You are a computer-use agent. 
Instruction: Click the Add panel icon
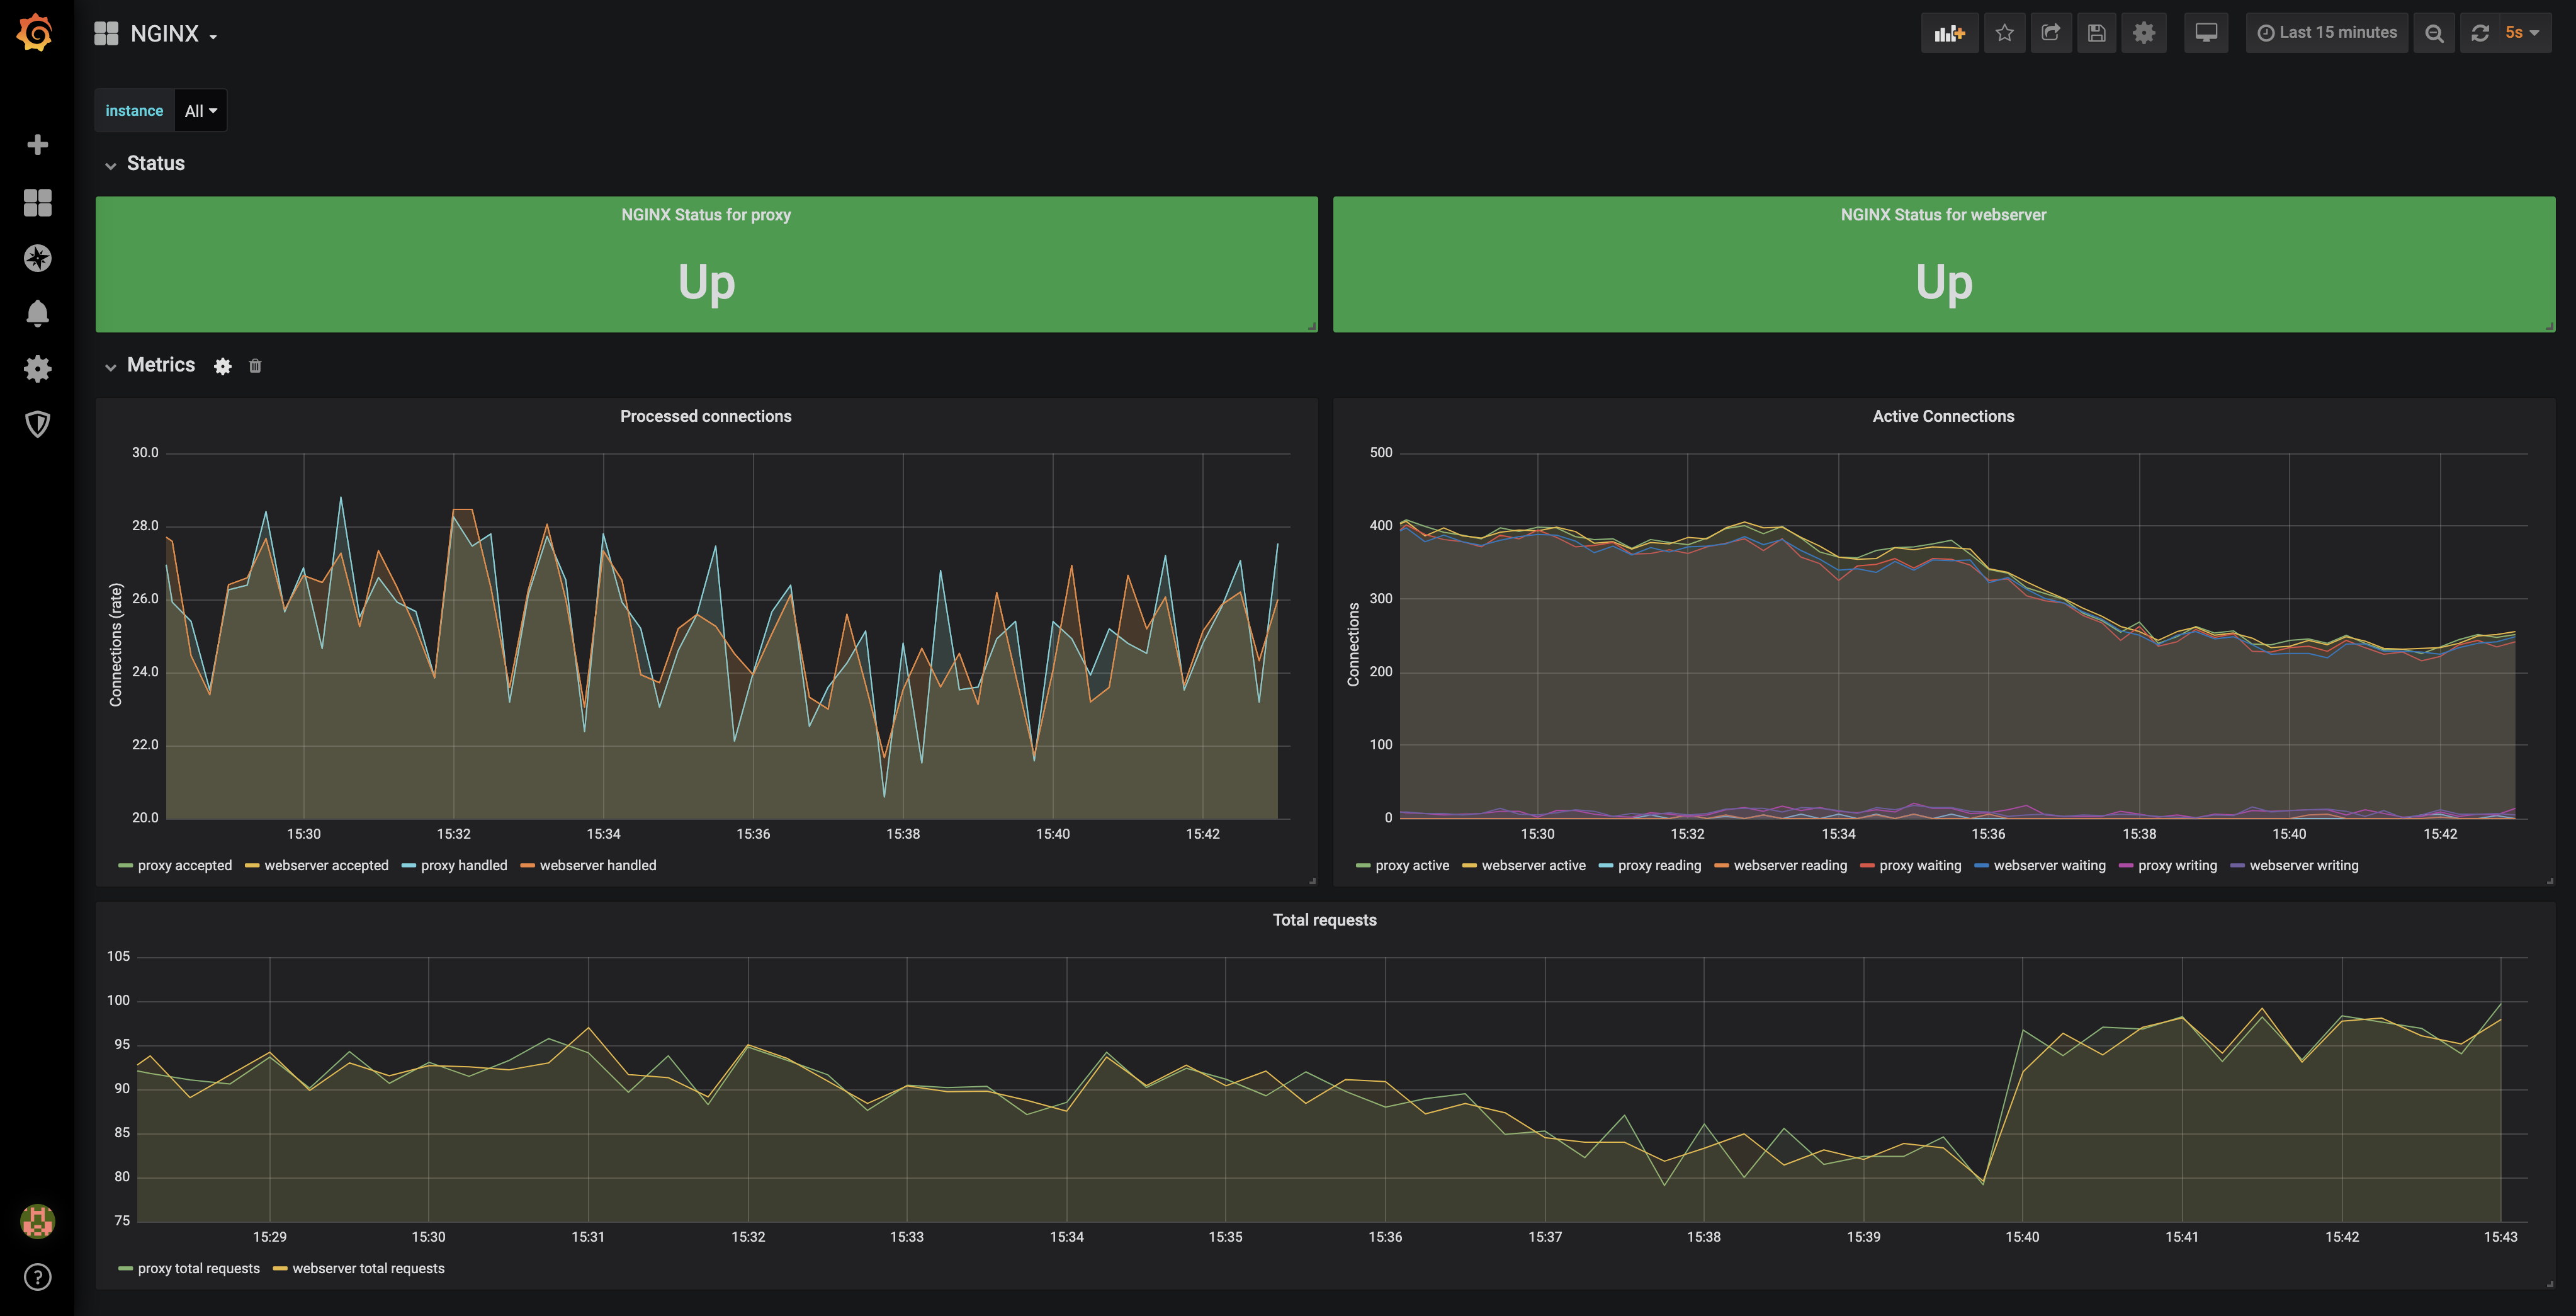click(x=1948, y=33)
